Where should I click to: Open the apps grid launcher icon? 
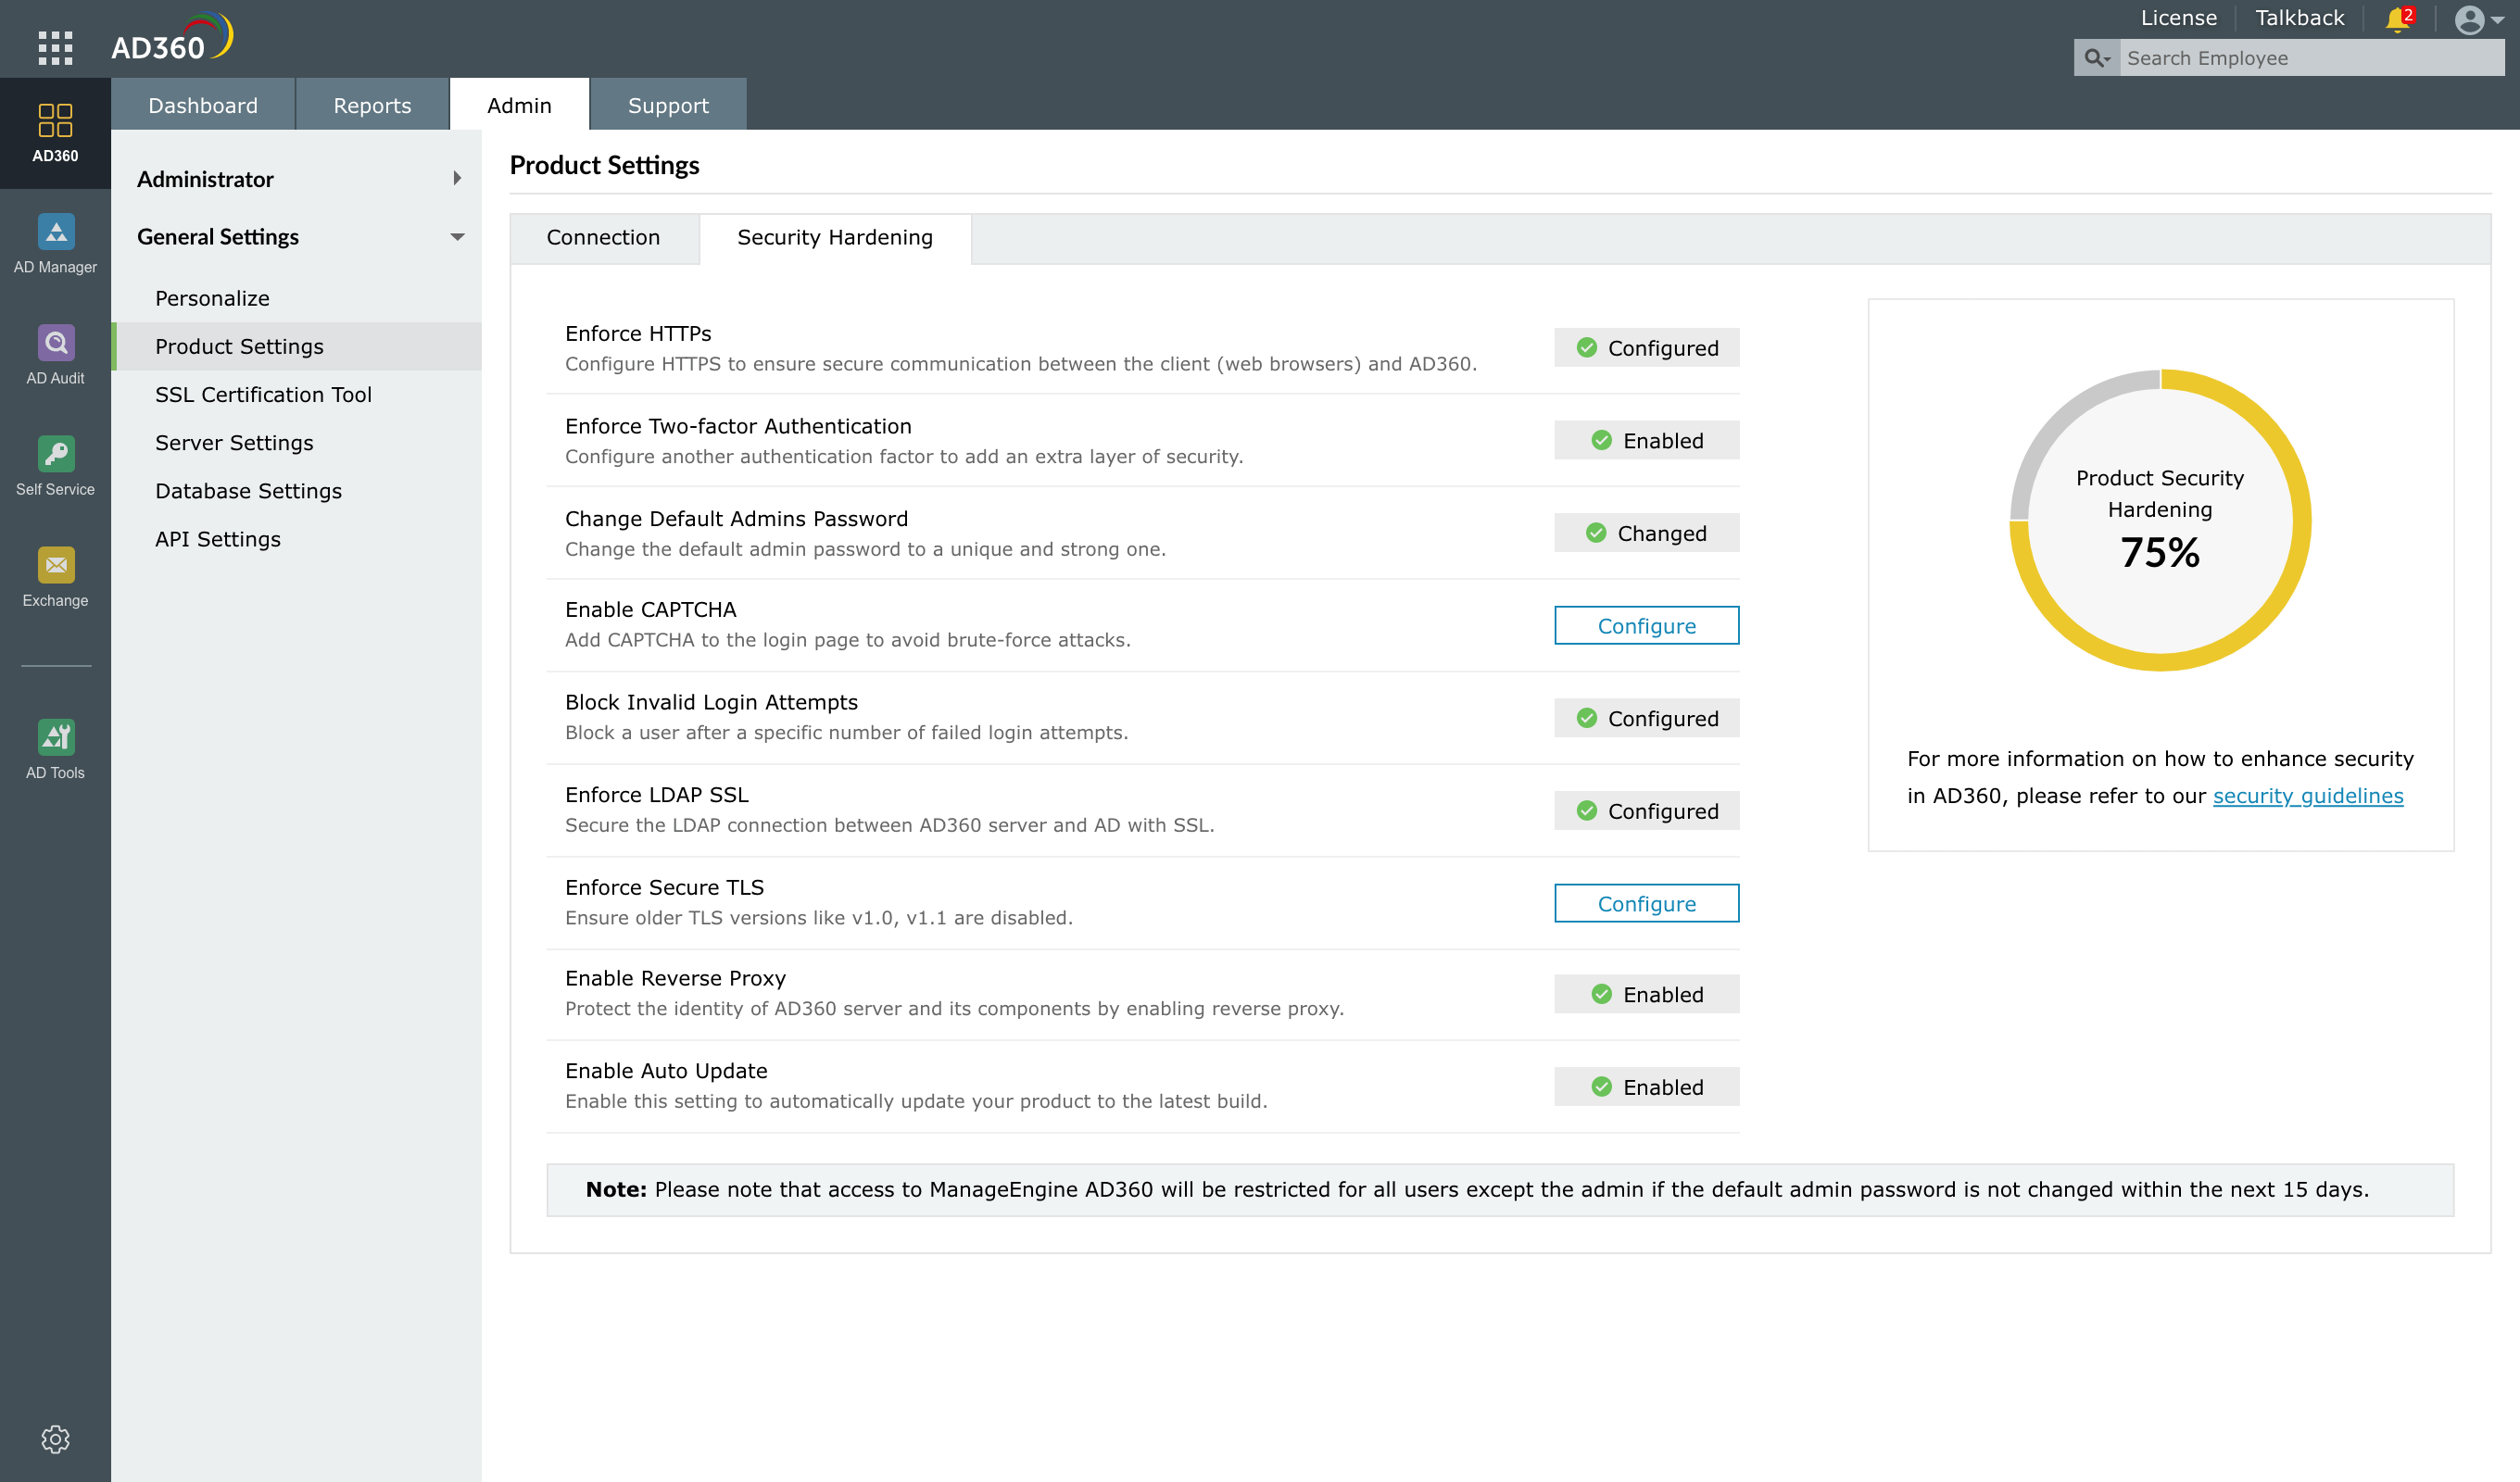[55, 47]
